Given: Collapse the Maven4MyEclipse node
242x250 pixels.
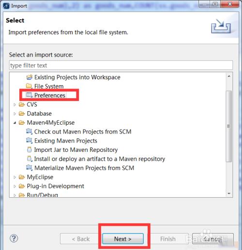Looking at the screenshot, I should click(x=15, y=123).
